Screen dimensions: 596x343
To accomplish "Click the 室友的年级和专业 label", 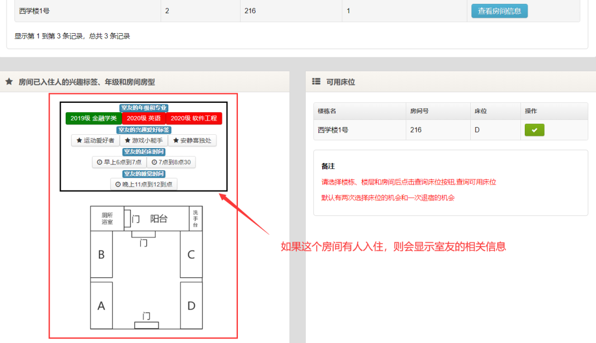I will (143, 108).
